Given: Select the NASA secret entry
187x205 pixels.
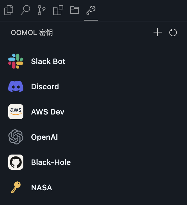Looking at the screenshot, I should 93,187.
